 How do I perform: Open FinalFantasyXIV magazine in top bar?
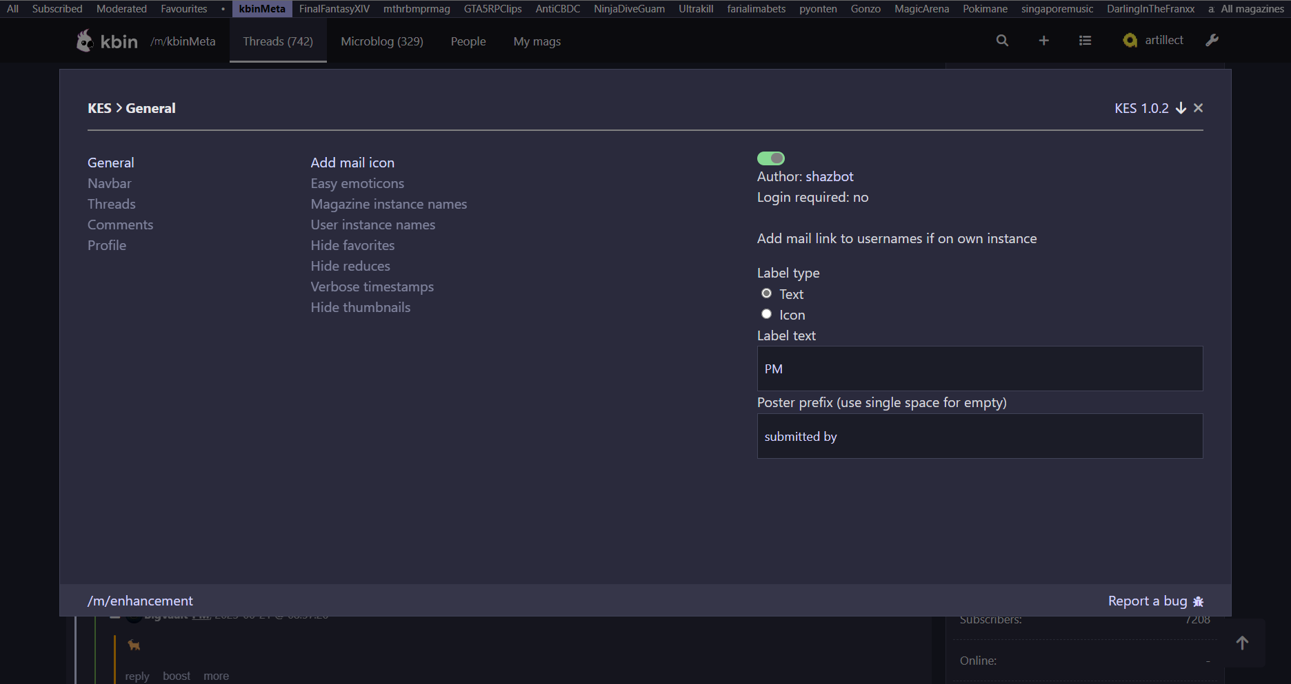coord(334,9)
